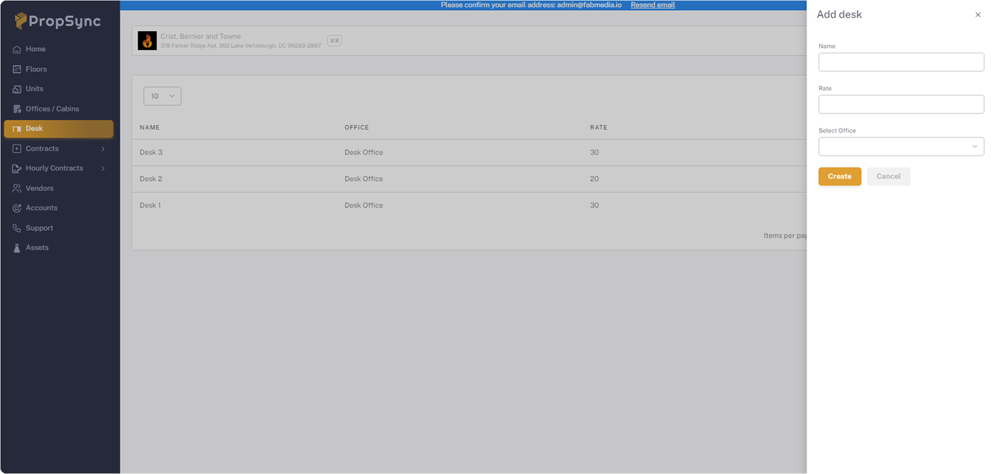
Task: Go to Home in sidebar
Action: pos(35,49)
